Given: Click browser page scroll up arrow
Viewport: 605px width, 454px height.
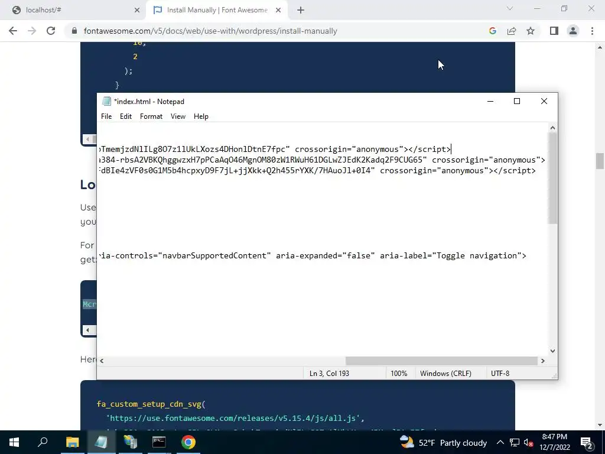Looking at the screenshot, I should (x=600, y=47).
